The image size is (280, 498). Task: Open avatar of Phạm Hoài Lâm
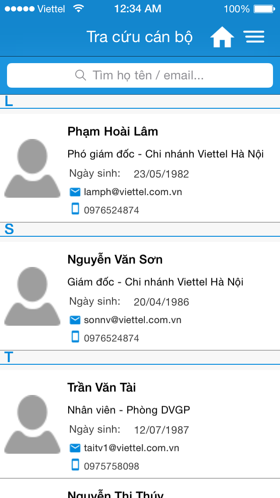[x=32, y=168]
